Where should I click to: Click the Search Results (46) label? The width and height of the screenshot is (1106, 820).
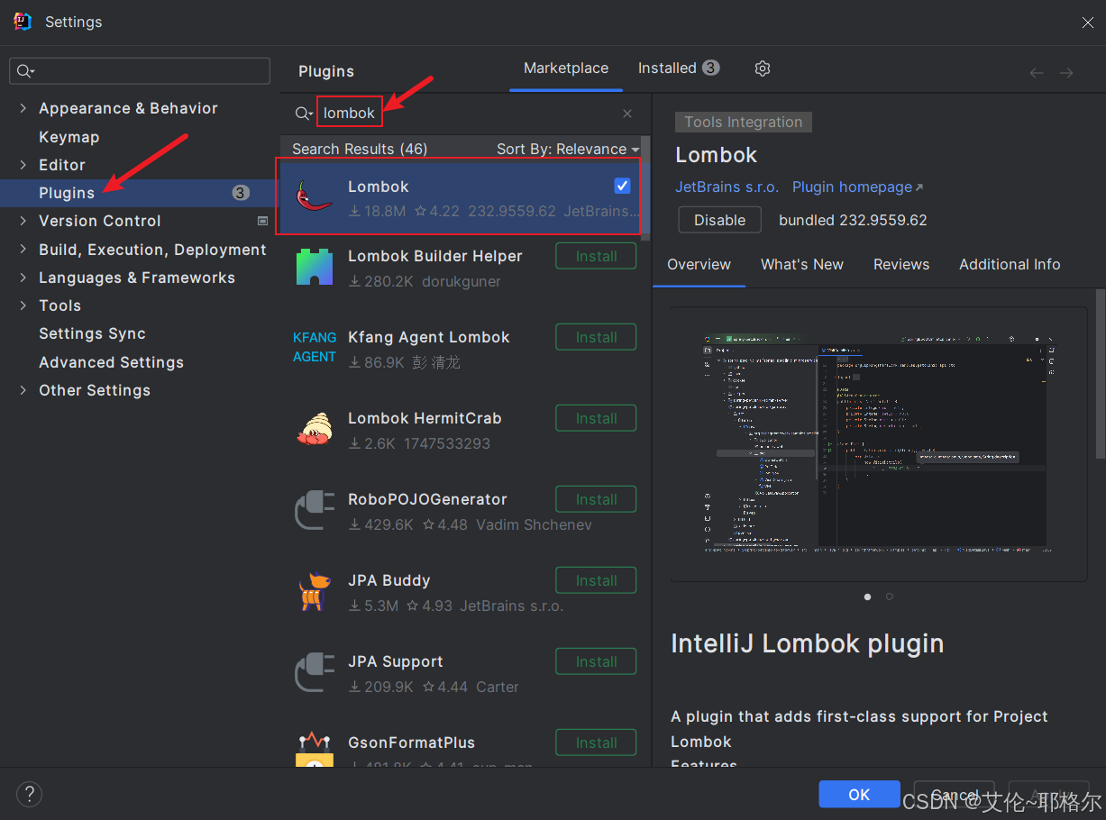(360, 150)
